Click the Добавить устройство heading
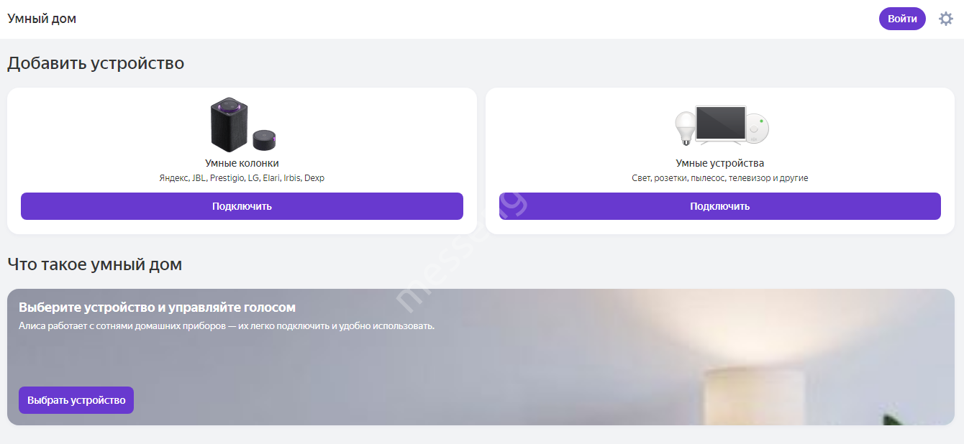This screenshot has height=444, width=964. point(96,63)
